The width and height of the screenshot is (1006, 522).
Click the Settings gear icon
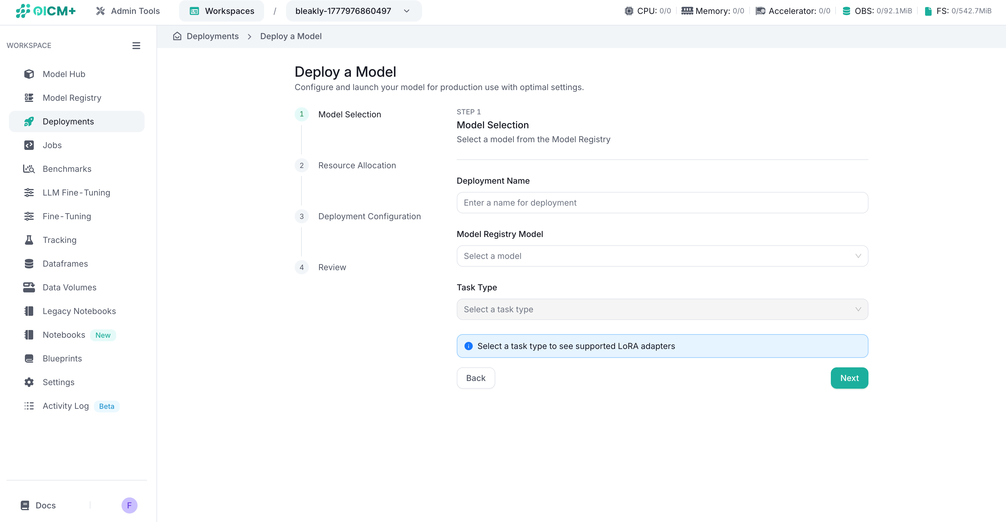coord(29,382)
